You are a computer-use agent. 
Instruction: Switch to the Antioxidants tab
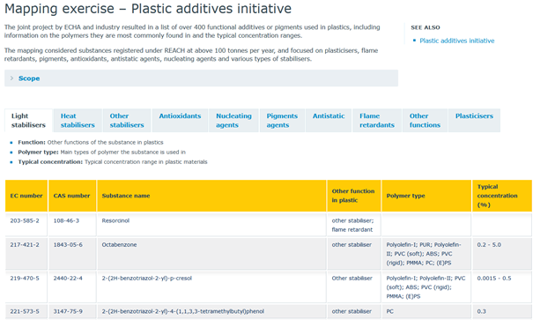[x=180, y=121]
